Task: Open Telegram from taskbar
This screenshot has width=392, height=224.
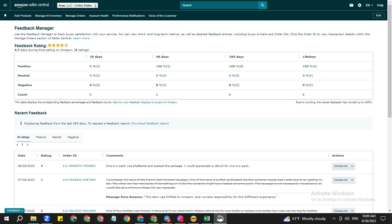Action: (167, 219)
